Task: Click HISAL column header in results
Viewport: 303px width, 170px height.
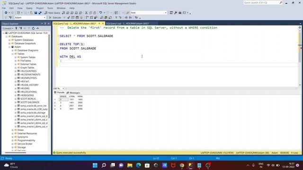Action: 80,96
